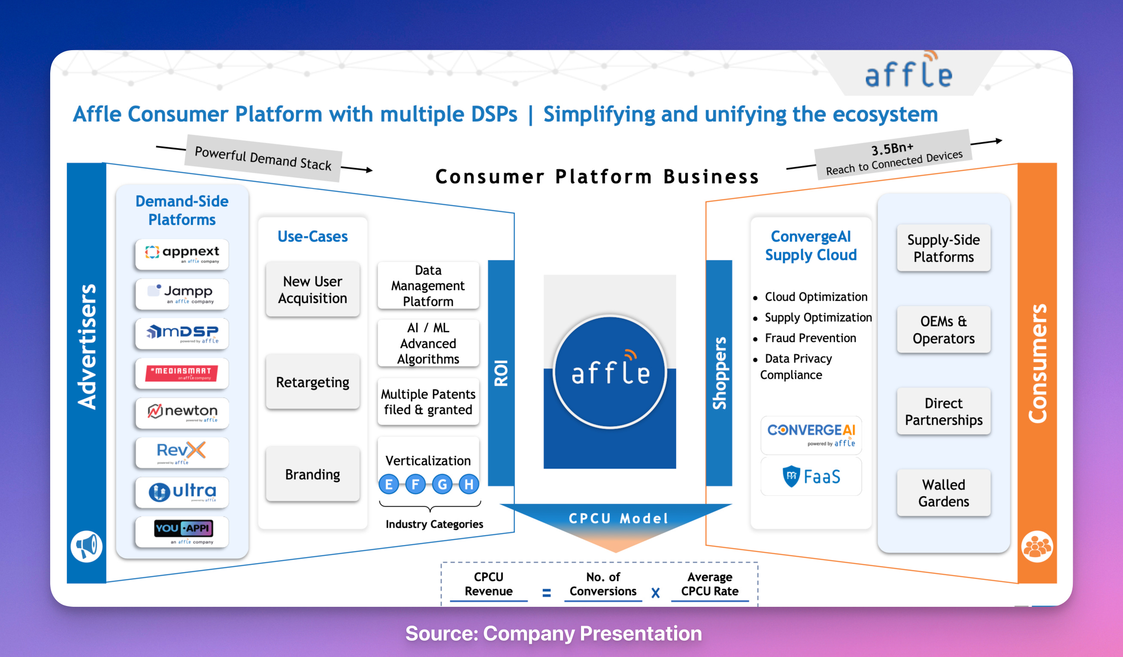Click the people group icon under Consumers
The height and width of the screenshot is (657, 1123).
coord(1037,546)
